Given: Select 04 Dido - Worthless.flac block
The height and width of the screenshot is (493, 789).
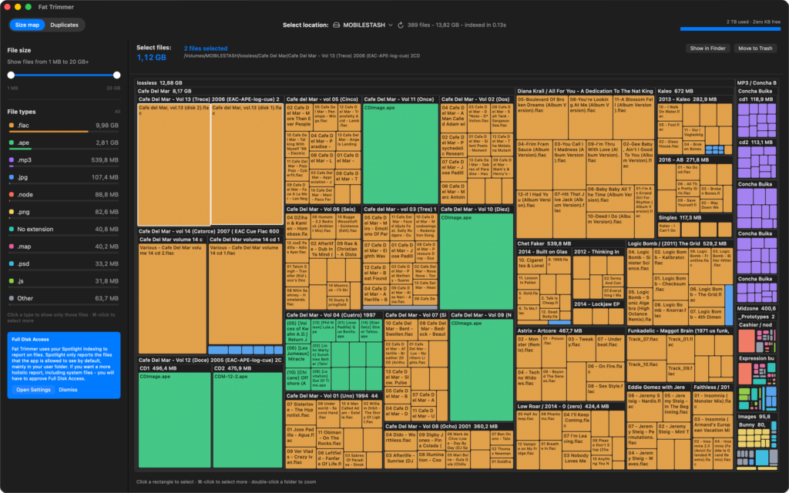Looking at the screenshot, I should click(401, 441).
